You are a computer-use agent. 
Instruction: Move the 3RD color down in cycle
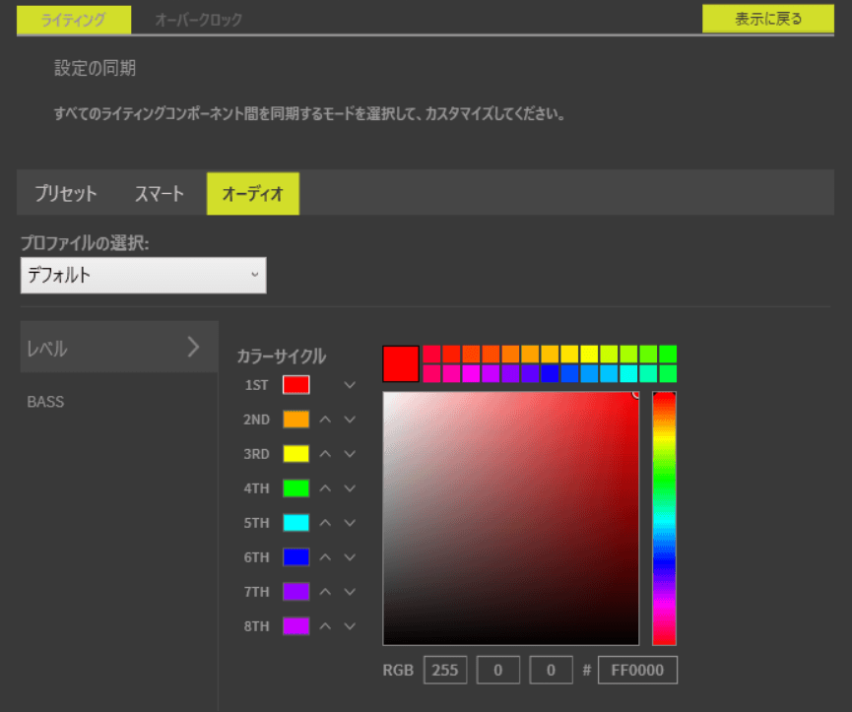click(350, 454)
